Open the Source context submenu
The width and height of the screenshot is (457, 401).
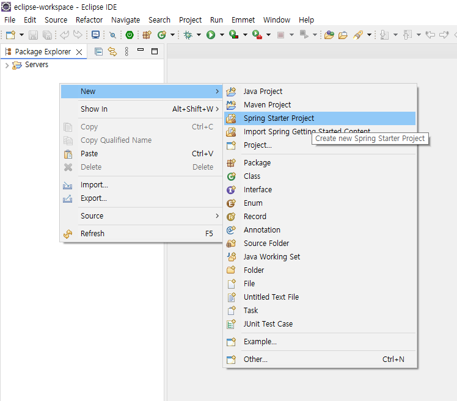(141, 216)
